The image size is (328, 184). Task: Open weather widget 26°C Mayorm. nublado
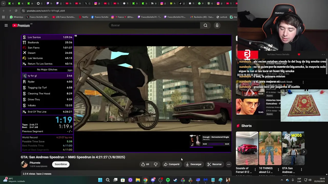[14, 180]
